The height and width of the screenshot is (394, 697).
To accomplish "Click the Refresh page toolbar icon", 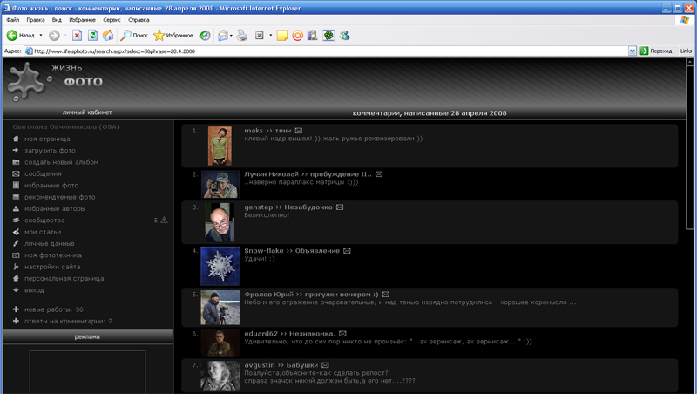I will (x=92, y=36).
